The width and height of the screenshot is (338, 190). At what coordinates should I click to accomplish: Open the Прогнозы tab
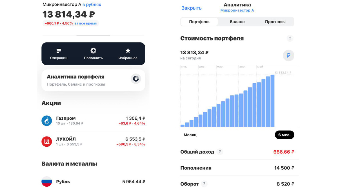point(275,21)
